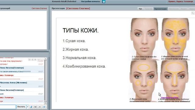
Task: Click the last blue icon in chat toolbar
Action: point(44,107)
